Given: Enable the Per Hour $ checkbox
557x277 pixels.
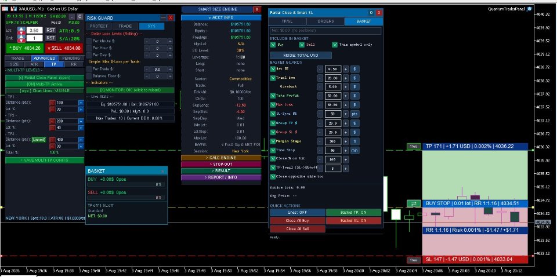Looking at the screenshot, I should tap(89, 48).
